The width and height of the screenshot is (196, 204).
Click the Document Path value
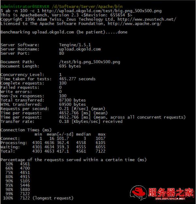pyautogui.click(x=90, y=62)
